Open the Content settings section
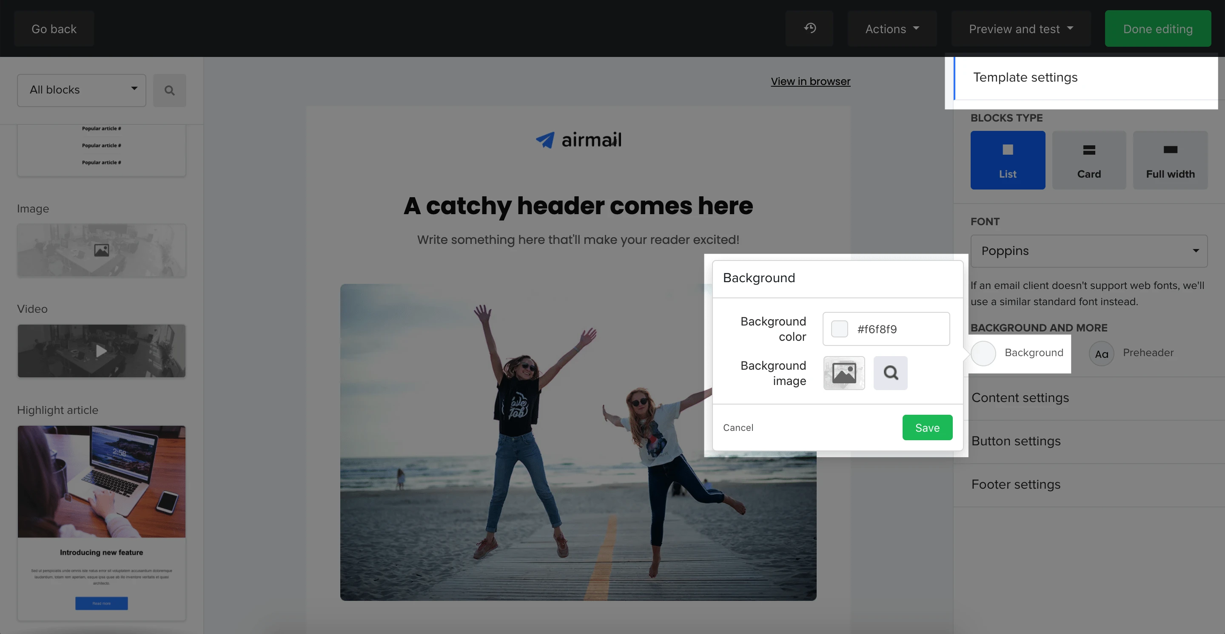1225x634 pixels. pos(1020,397)
